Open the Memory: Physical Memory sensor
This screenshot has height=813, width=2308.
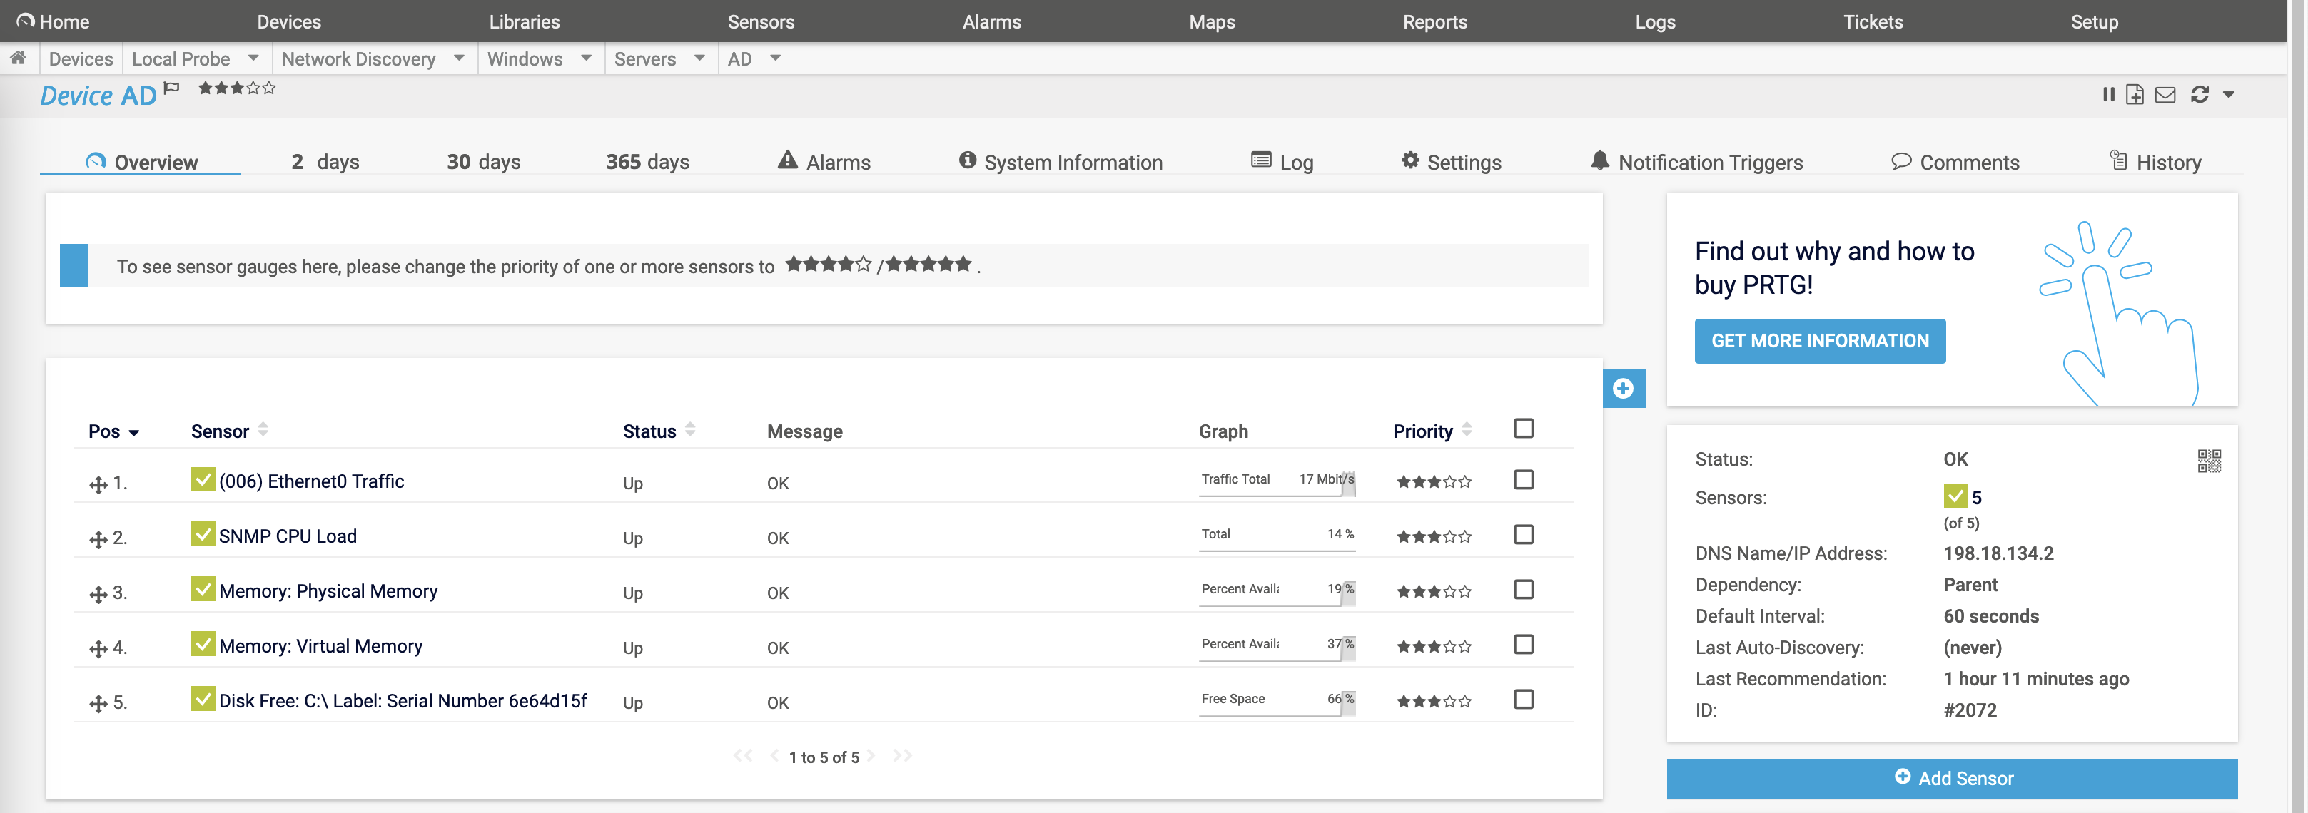328,591
